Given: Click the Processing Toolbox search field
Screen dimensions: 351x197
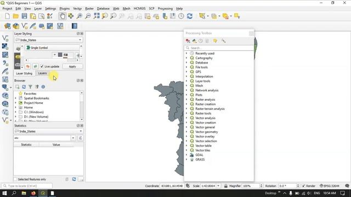Looking at the screenshot, I should (219, 48).
